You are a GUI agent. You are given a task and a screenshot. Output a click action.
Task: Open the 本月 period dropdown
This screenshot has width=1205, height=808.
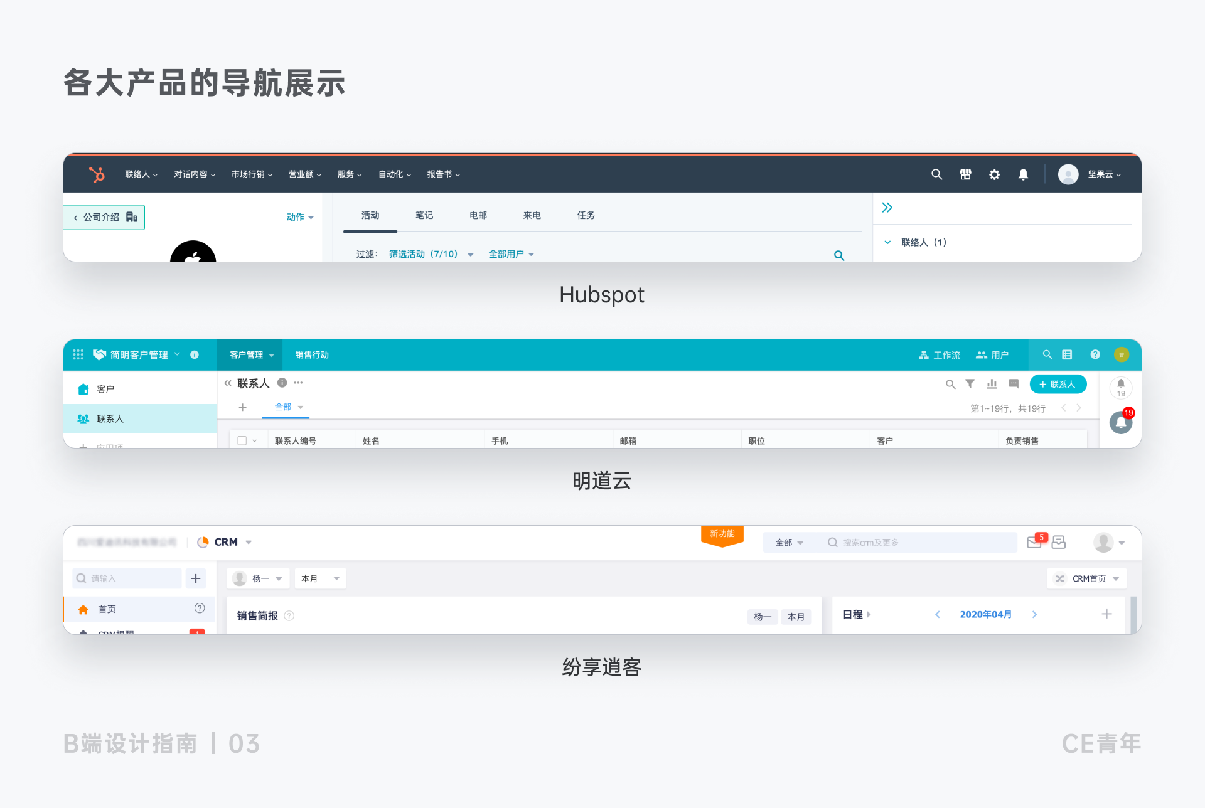tap(320, 578)
